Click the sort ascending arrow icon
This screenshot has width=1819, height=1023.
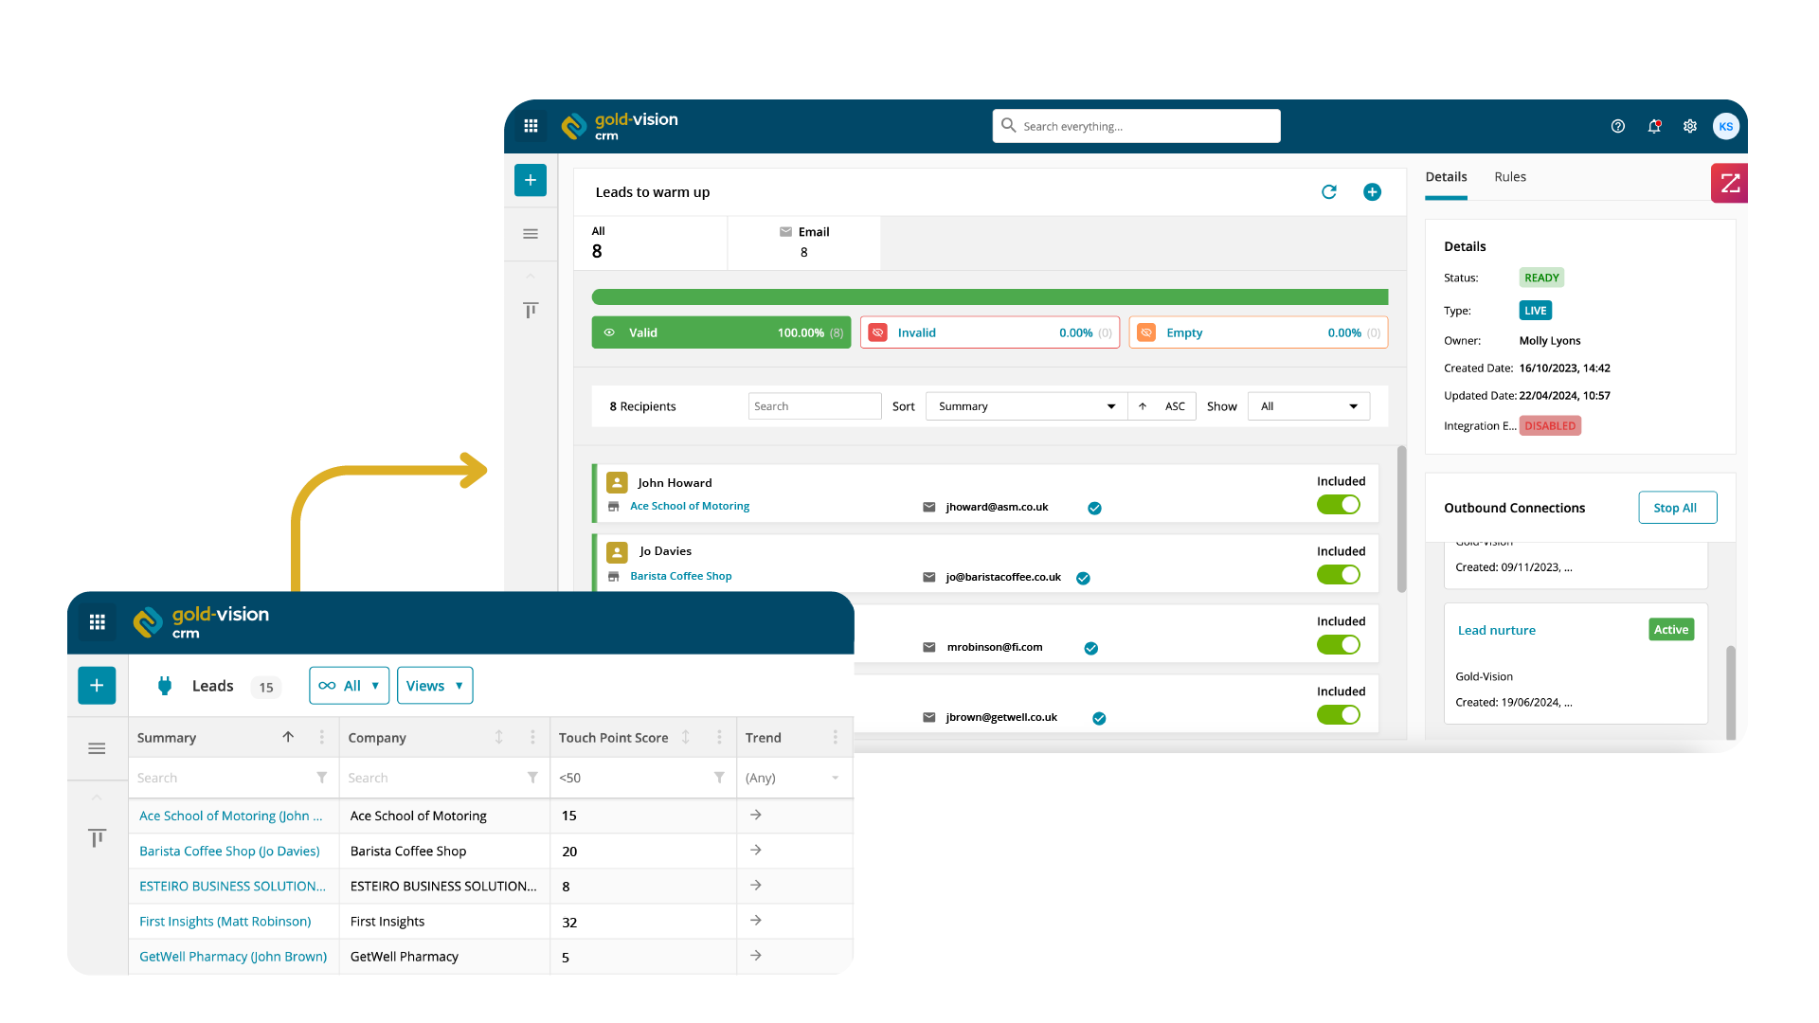(x=1144, y=406)
